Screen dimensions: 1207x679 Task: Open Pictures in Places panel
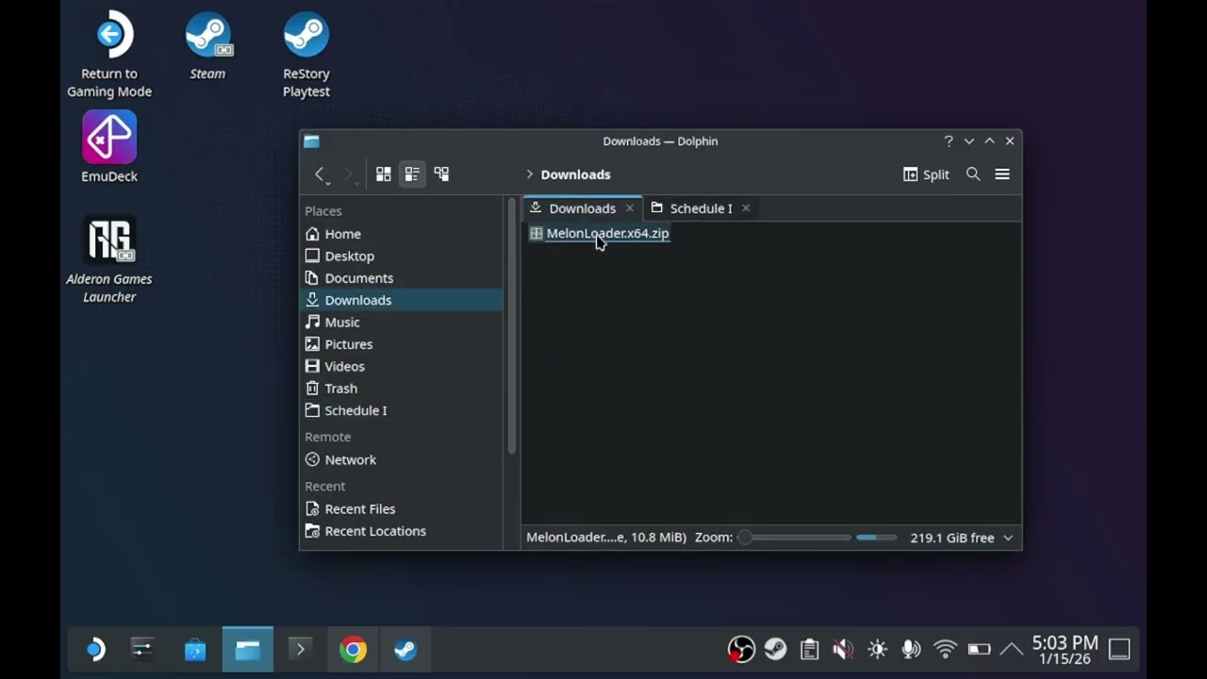[x=402, y=344]
